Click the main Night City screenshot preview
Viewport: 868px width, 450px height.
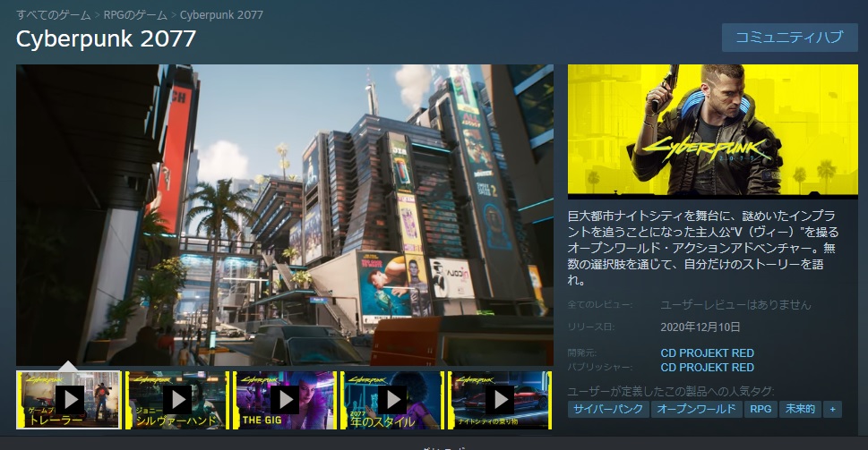point(285,215)
